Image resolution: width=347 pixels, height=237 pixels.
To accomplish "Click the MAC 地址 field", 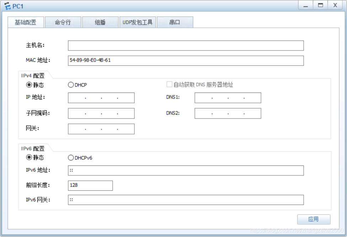I will 186,60.
